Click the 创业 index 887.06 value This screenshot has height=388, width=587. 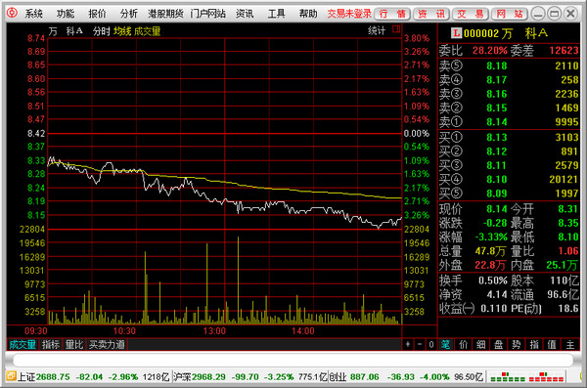coord(364,377)
